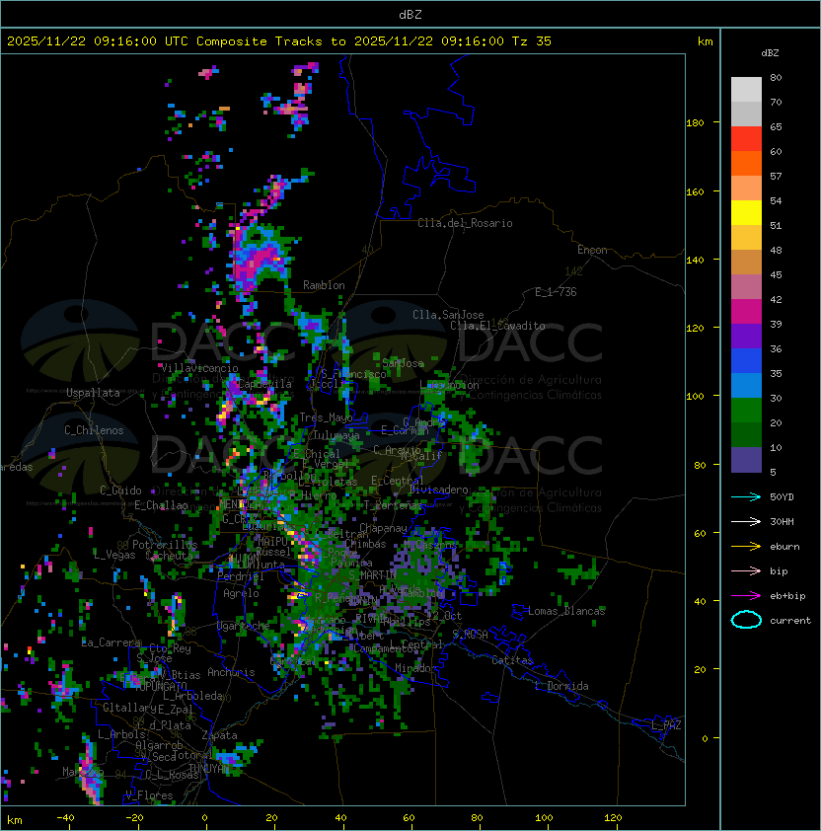Click the L_Dormida place label
The height and width of the screenshot is (831, 821).
[x=561, y=686]
